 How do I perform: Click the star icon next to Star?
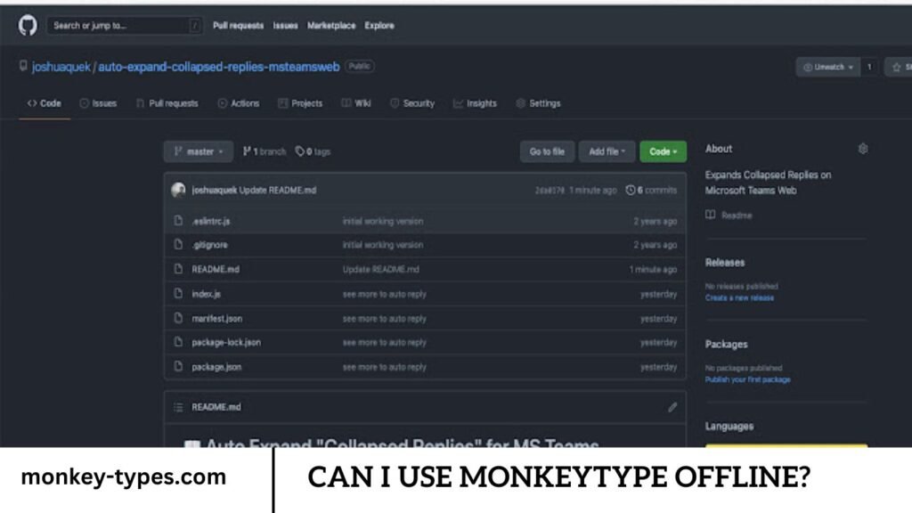(x=896, y=66)
